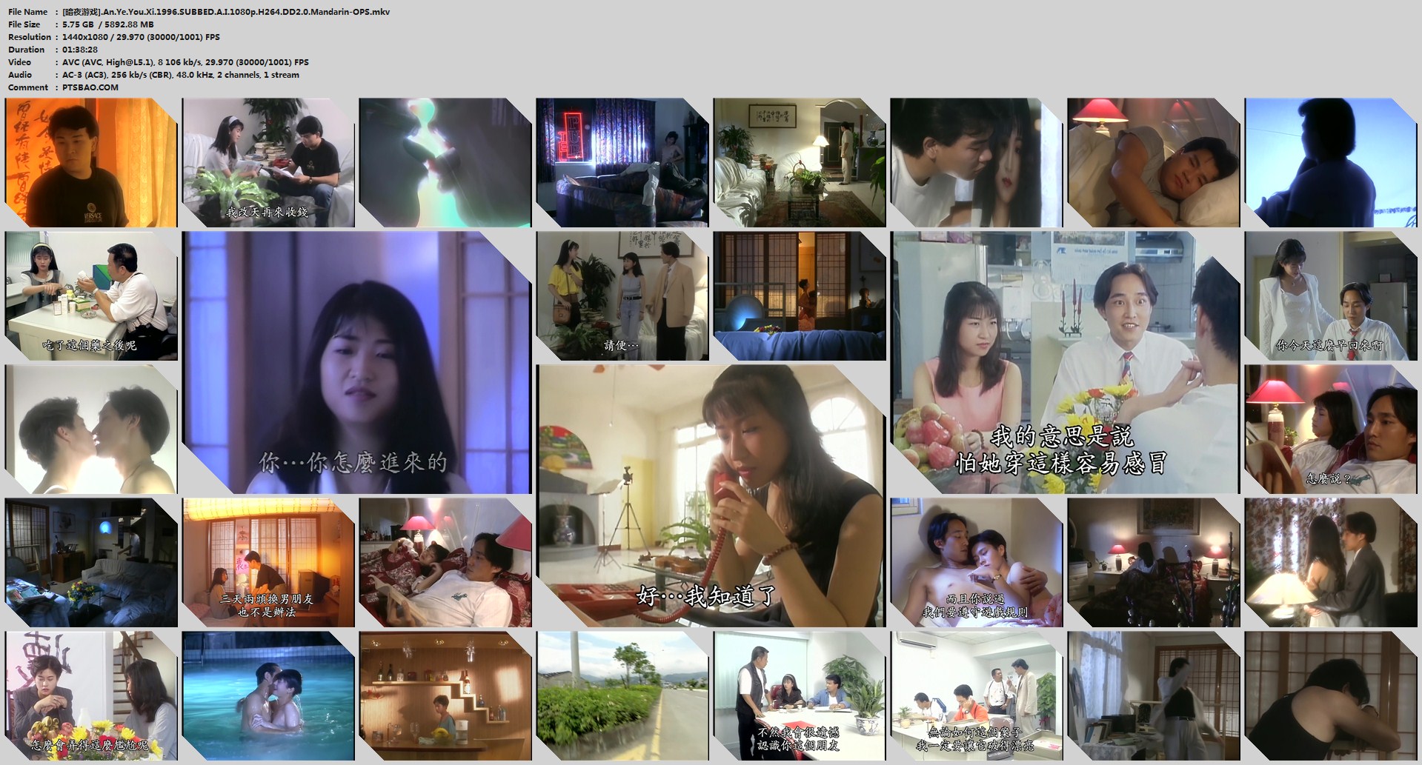1422x765 pixels.
Task: Open the wooden bar shelf staircase thumbnail
Action: pos(445,695)
